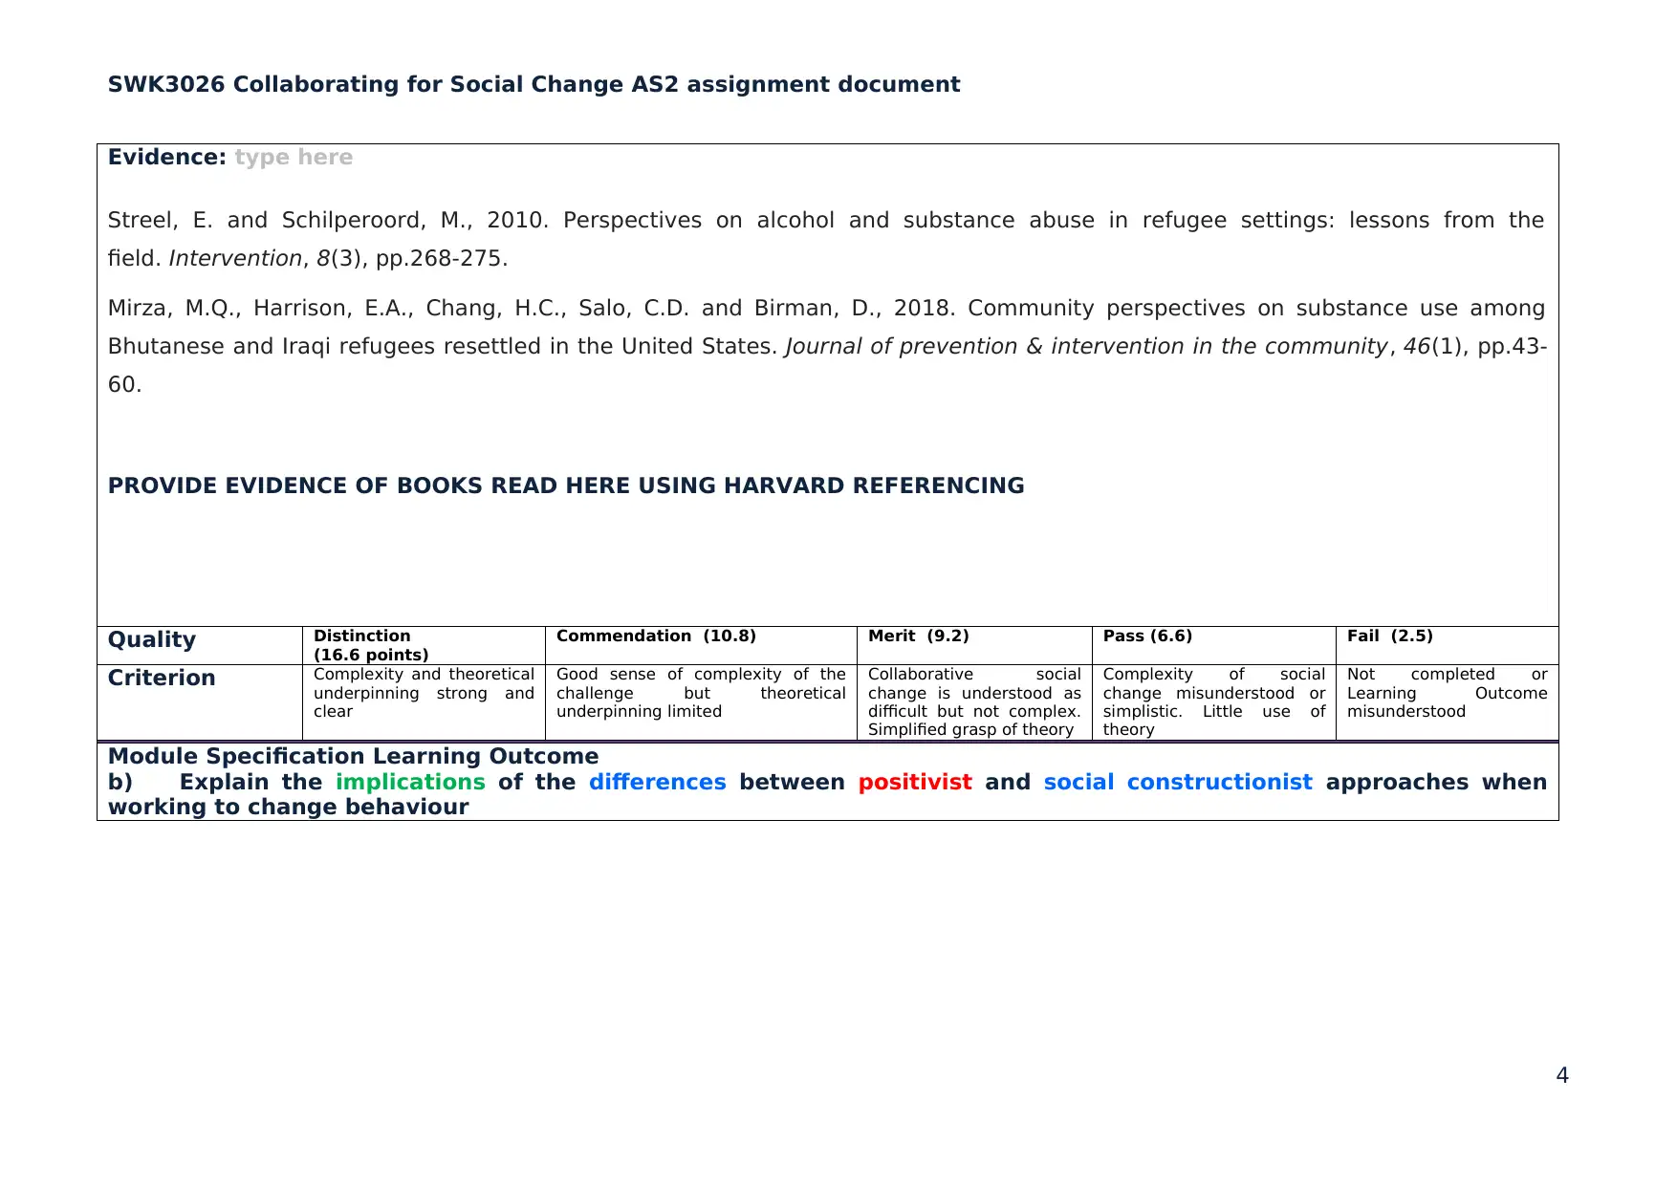Image resolution: width=1677 pixels, height=1186 pixels.
Task: Click the blue word 'differences'
Action: pos(657,782)
